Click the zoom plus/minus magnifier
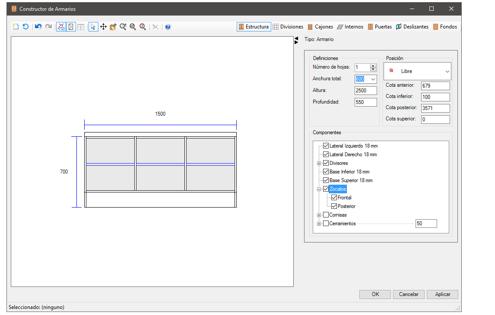This screenshot has width=495, height=315. tap(123, 27)
